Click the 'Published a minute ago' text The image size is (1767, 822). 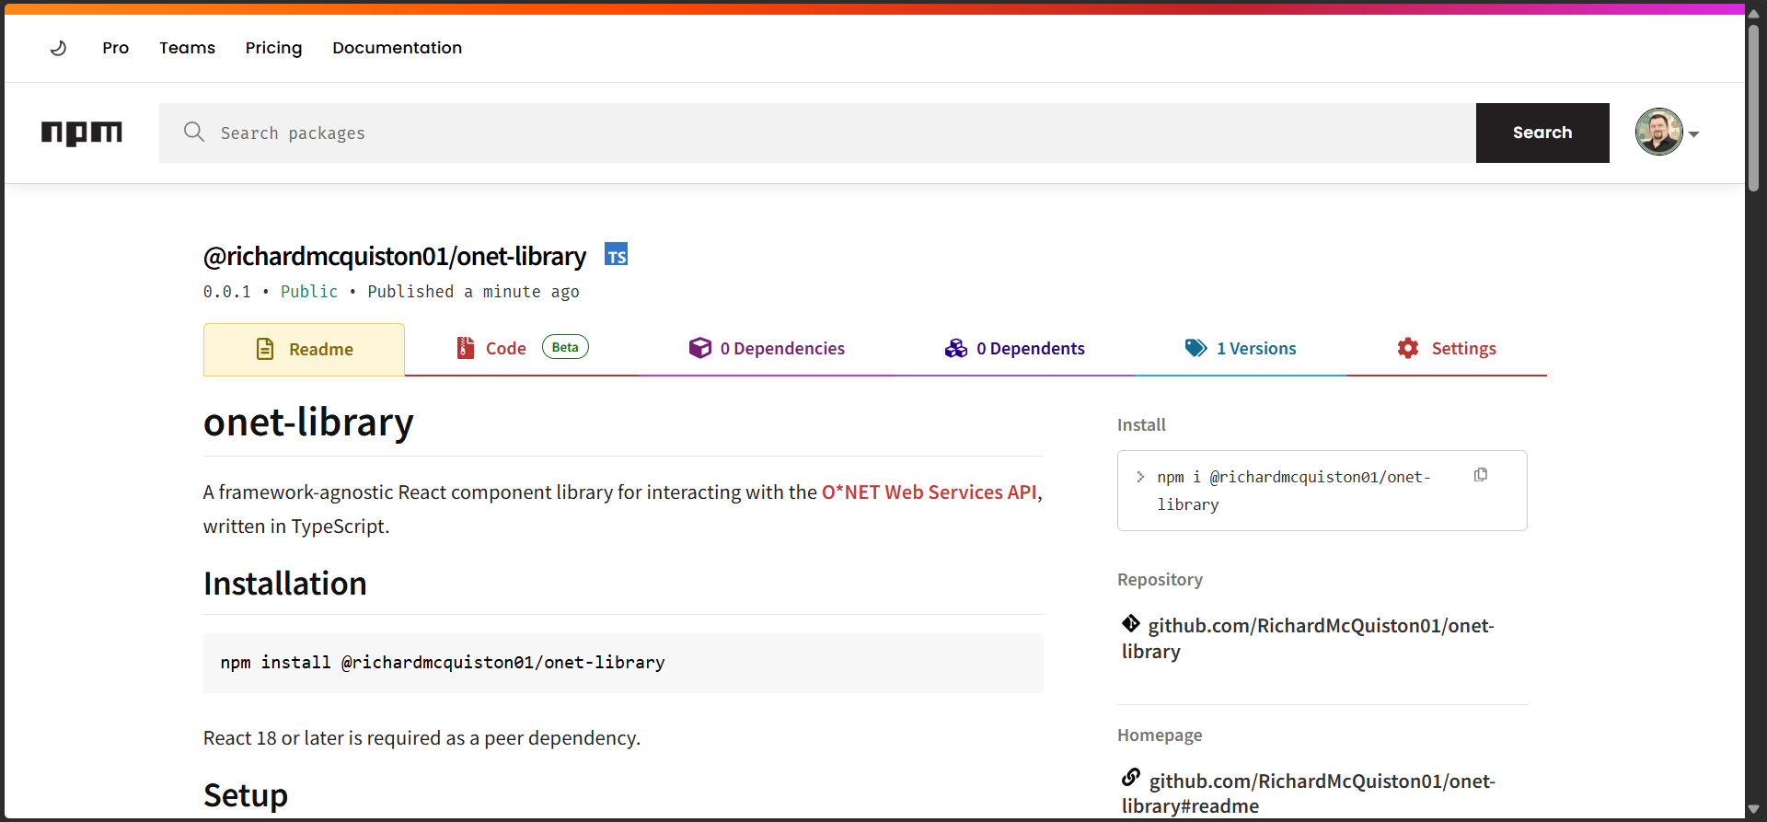[x=473, y=292]
